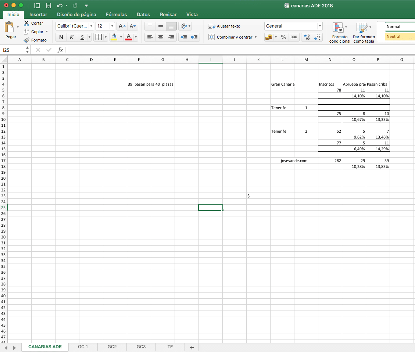Image resolution: width=415 pixels, height=352 pixels.
Task: Click Combinar y centrar button
Action: coord(233,37)
